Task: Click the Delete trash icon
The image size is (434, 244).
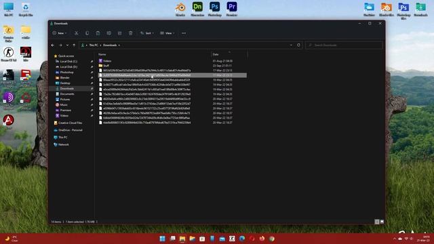Action: [x=131, y=33]
